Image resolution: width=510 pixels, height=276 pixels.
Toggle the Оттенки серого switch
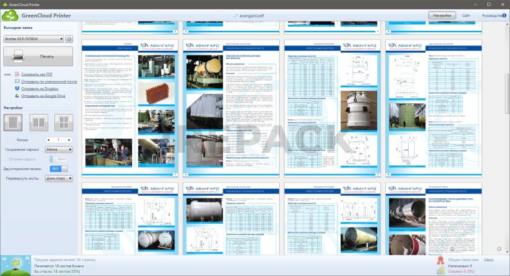coord(58,159)
